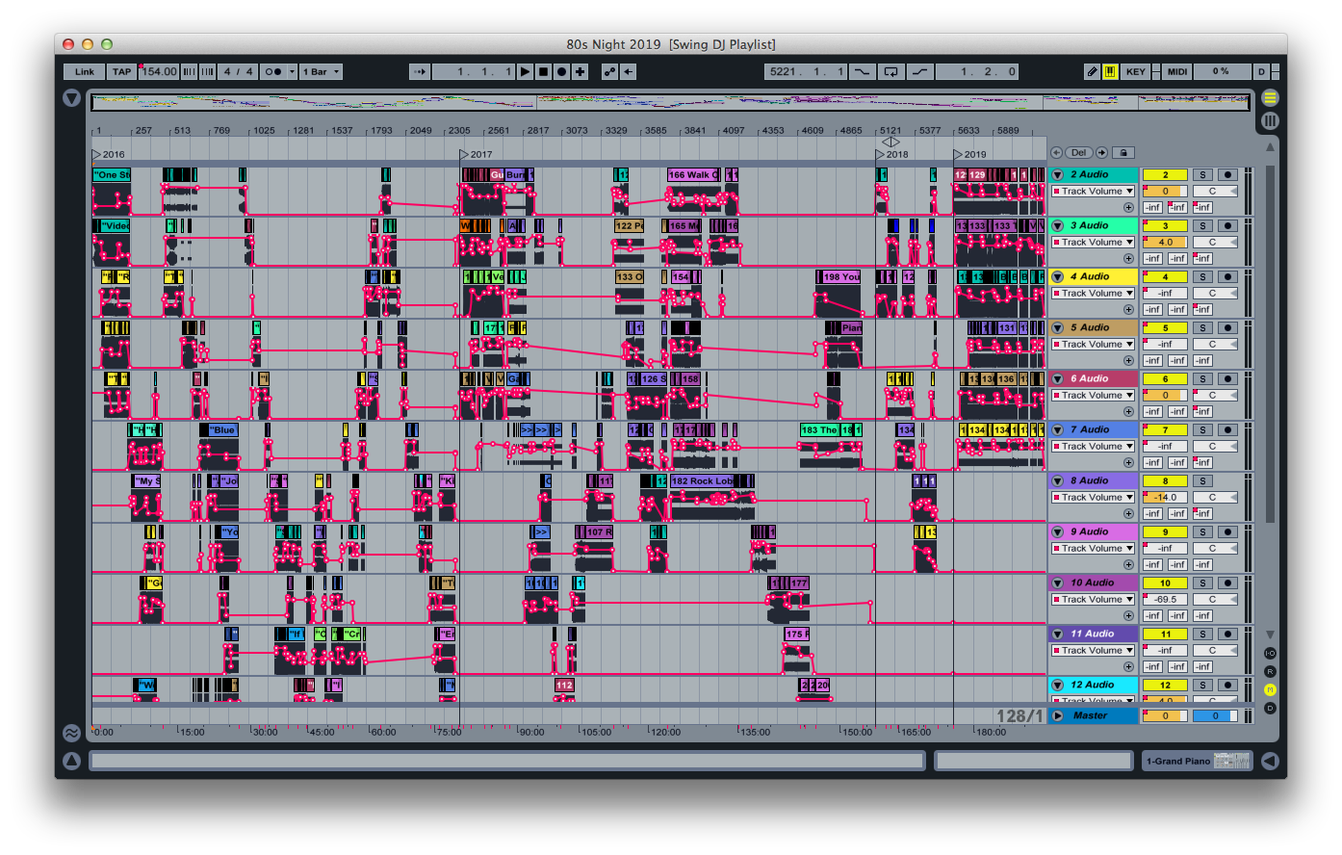Click the 4 / 4 time signature field
Screen dimensions: 1342x855
pos(238,71)
